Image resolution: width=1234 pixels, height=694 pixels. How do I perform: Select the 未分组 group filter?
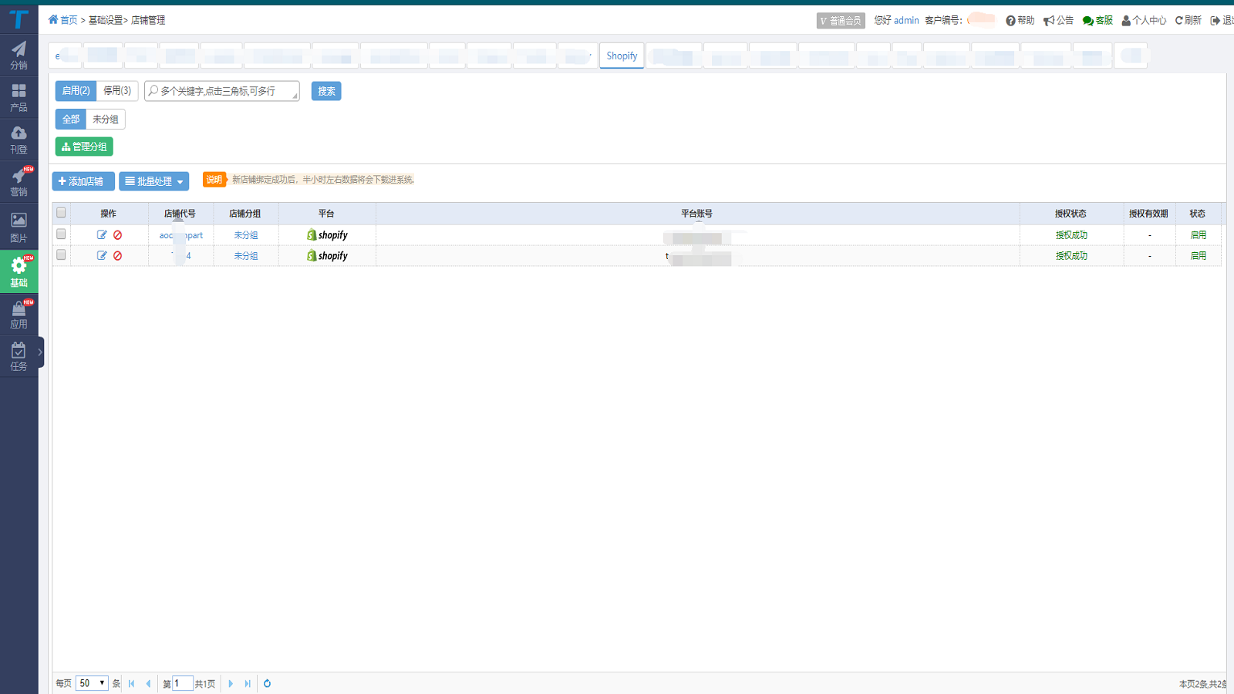pyautogui.click(x=106, y=120)
